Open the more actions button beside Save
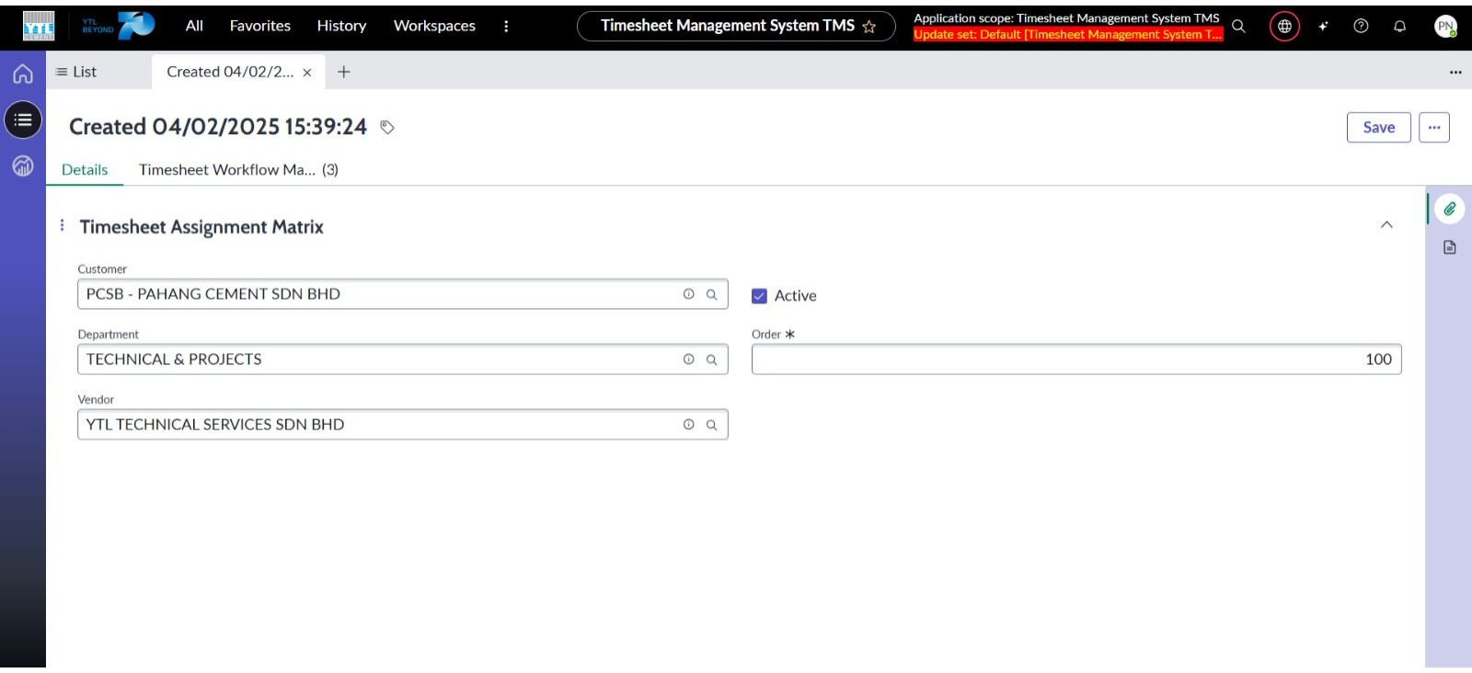Screen dimensions: 1472x673 [1433, 127]
